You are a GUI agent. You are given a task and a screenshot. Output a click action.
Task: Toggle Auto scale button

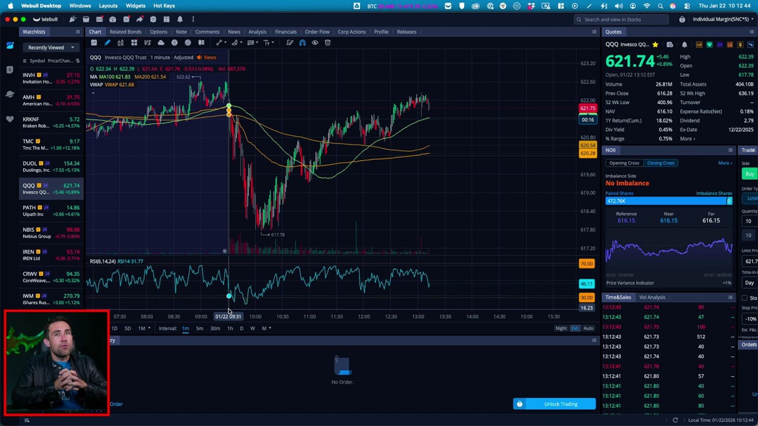tap(588, 328)
